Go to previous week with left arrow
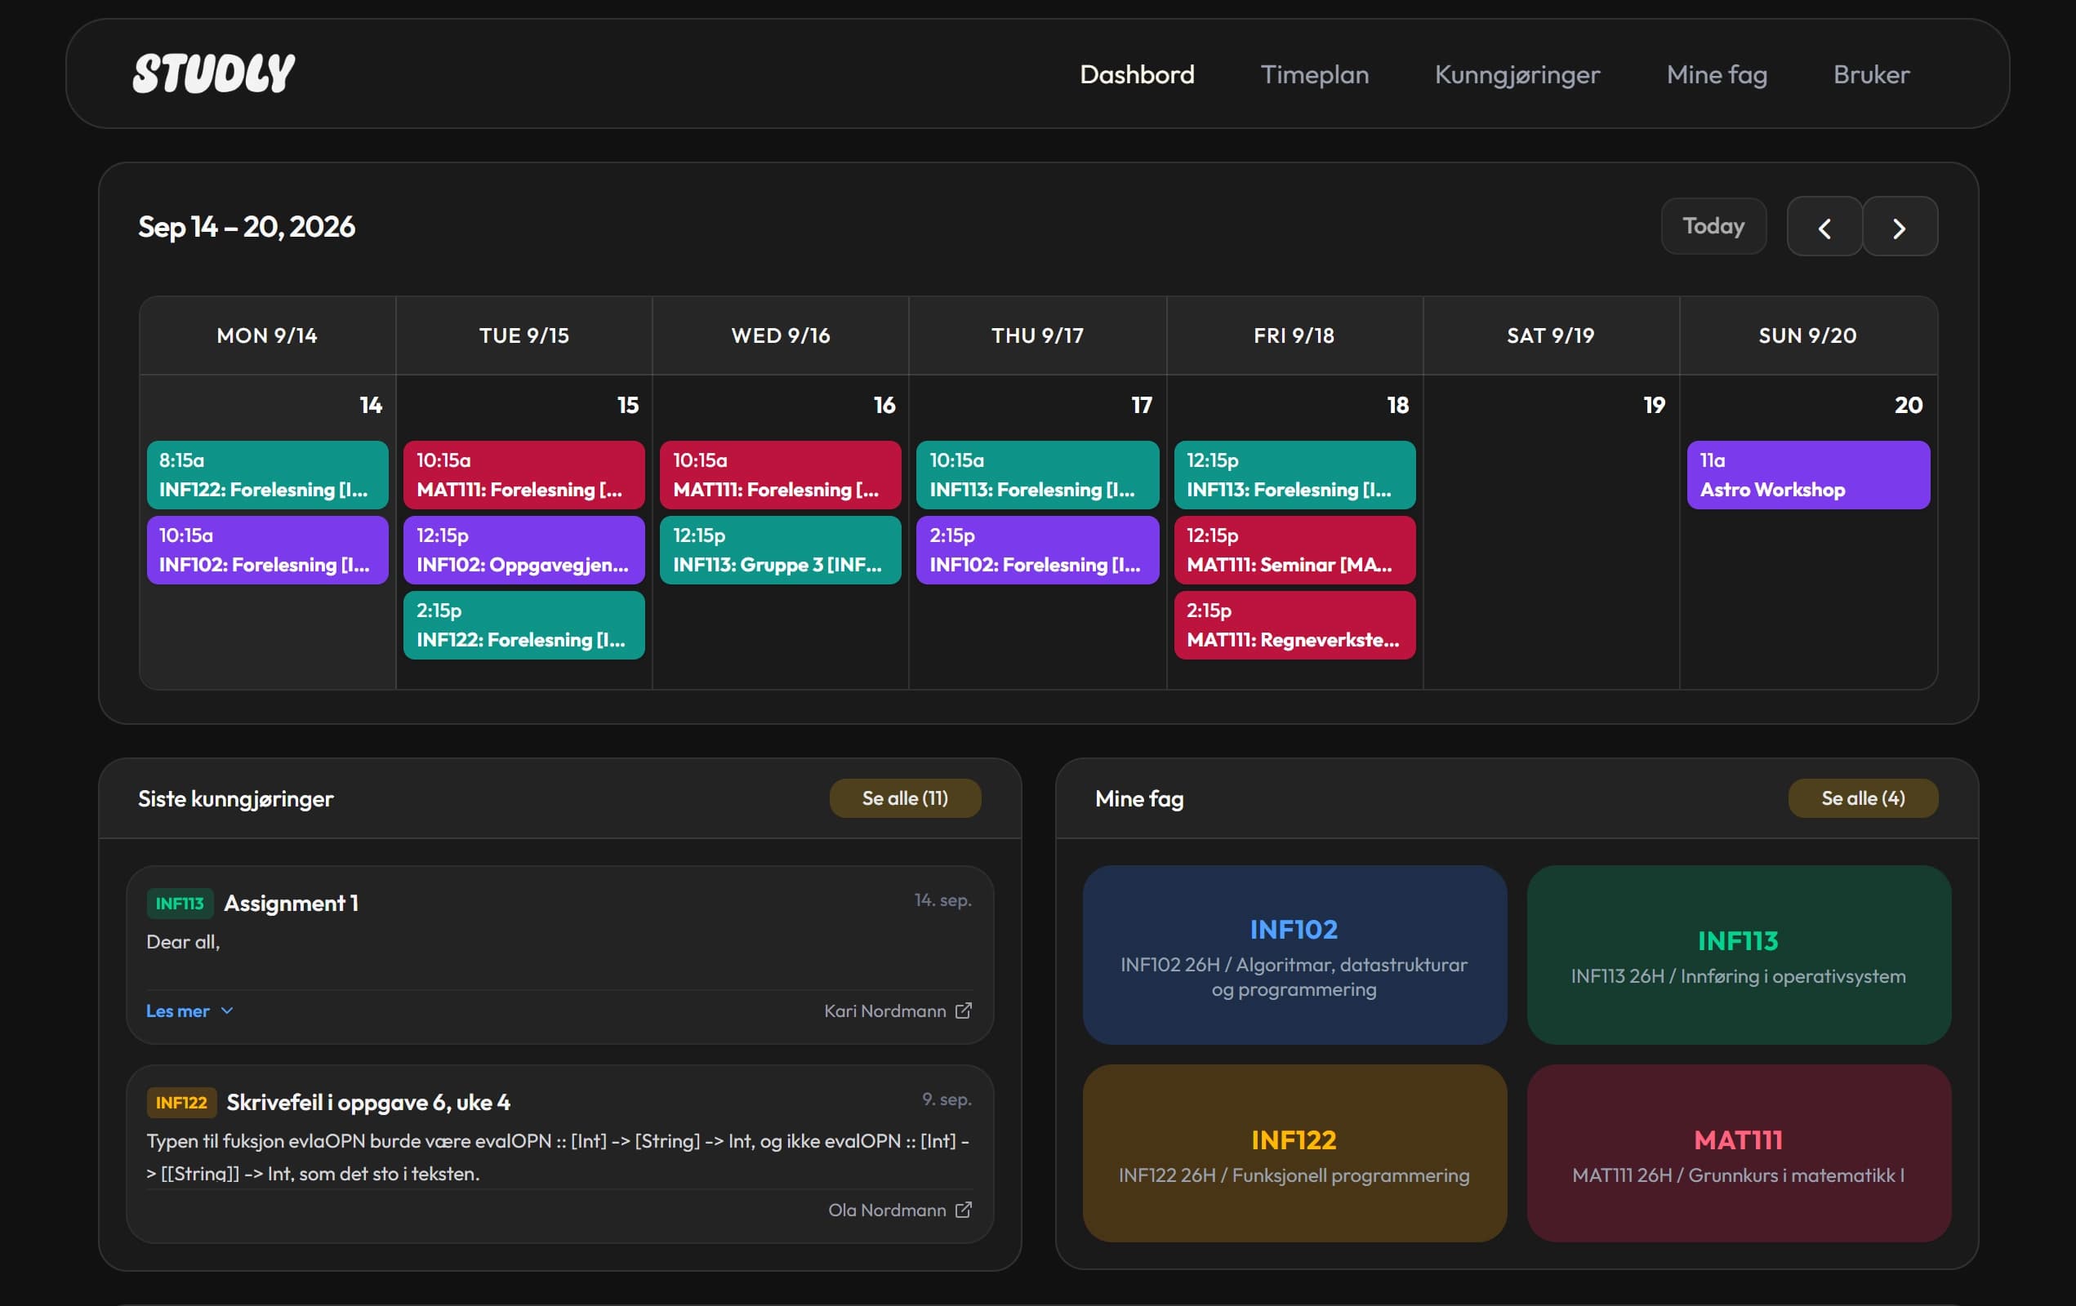Screen dimensions: 2076x1306 point(1824,227)
